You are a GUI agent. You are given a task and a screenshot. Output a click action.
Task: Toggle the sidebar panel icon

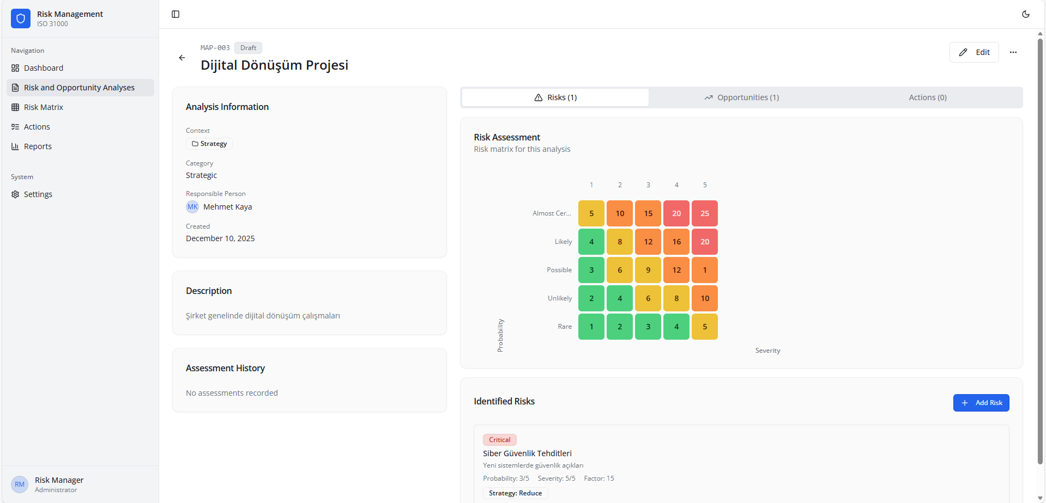176,14
